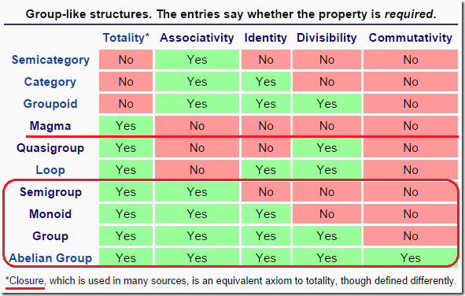
Task: Open the Quasigroup link
Action: point(50,148)
